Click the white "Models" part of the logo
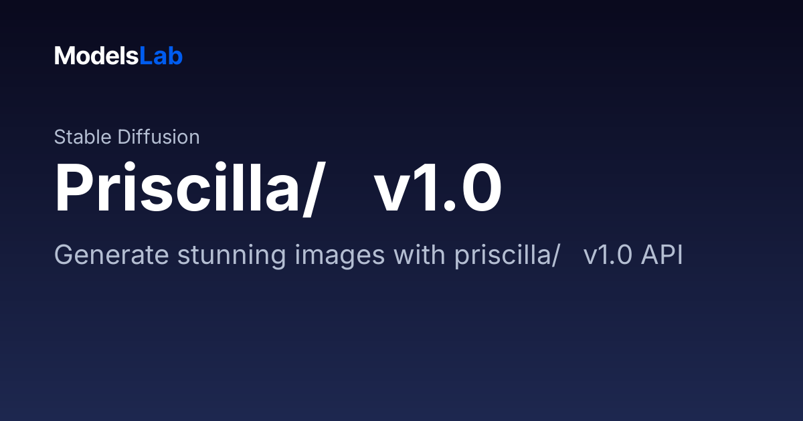 97,56
